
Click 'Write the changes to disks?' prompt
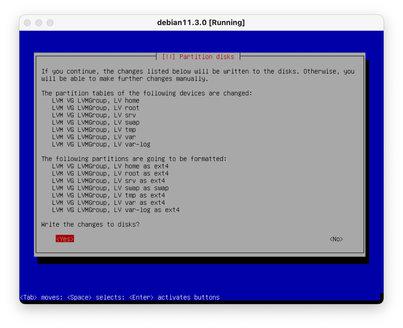click(x=91, y=225)
